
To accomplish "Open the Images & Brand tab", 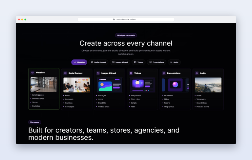I will click(120, 62).
